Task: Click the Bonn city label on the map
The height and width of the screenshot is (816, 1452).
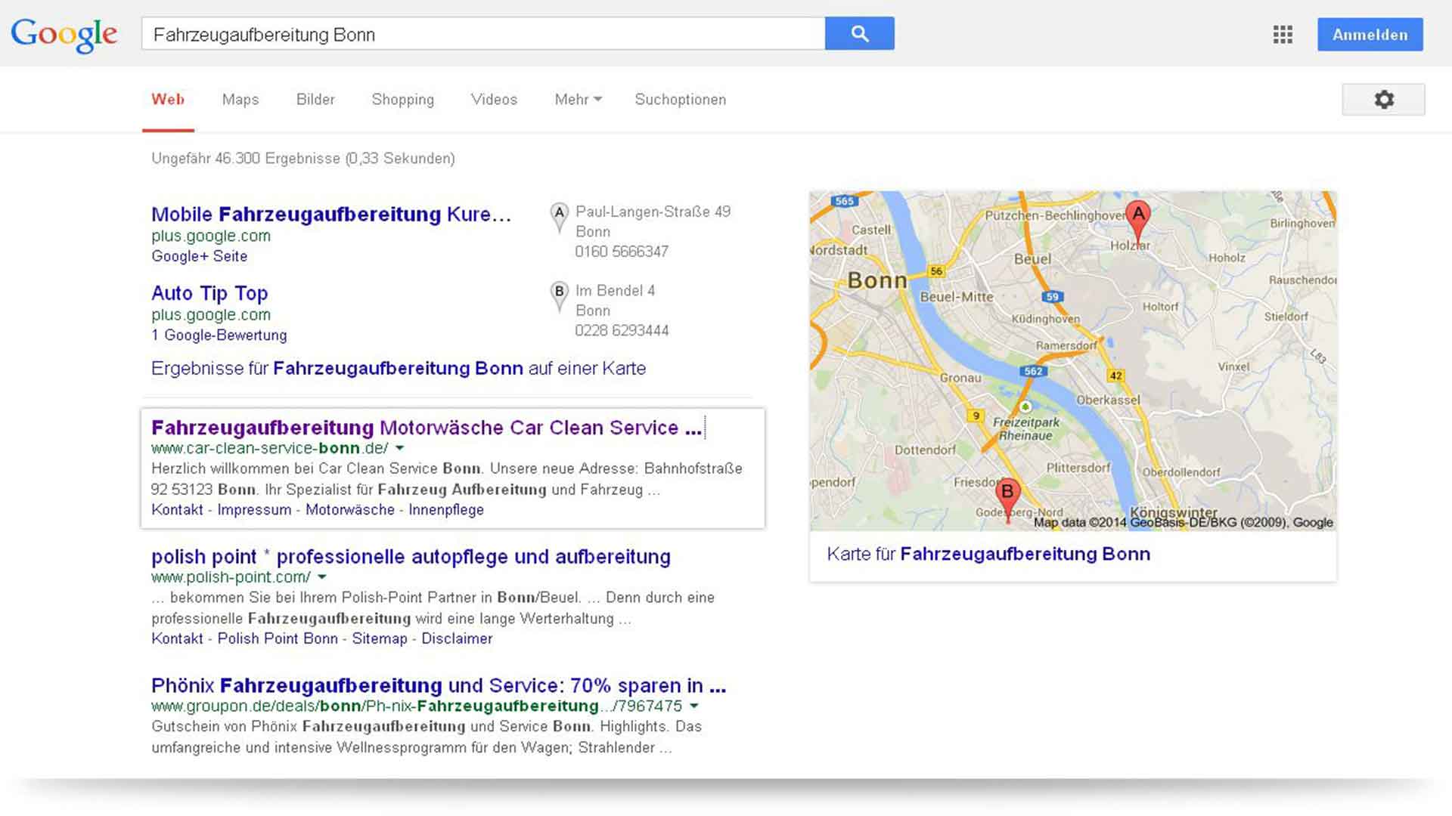Action: point(877,280)
